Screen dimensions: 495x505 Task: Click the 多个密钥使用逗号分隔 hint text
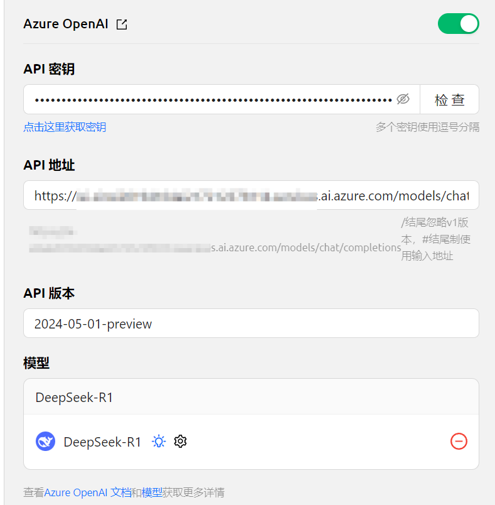427,127
